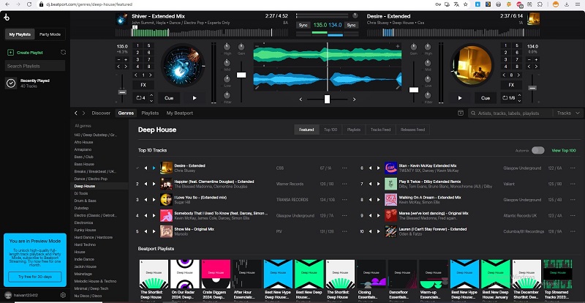Open options menu for I Love You So
The image size is (585, 303).
[x=344, y=200]
